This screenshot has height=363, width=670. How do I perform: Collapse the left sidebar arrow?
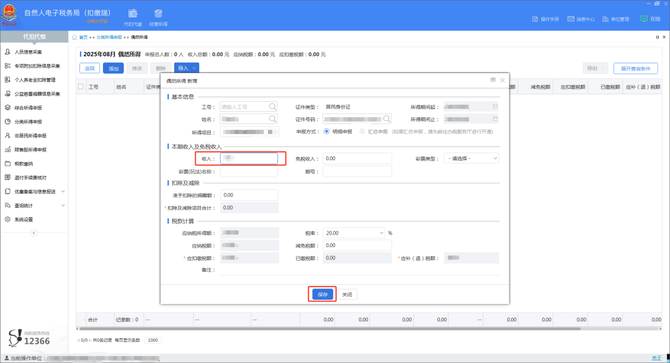click(x=33, y=233)
